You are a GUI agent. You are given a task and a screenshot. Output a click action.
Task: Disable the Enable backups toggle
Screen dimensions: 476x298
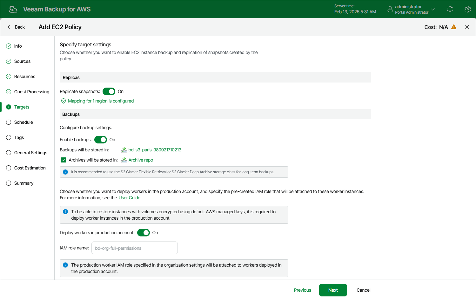click(101, 140)
